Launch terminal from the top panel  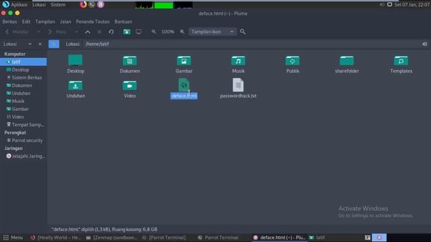(92, 5)
